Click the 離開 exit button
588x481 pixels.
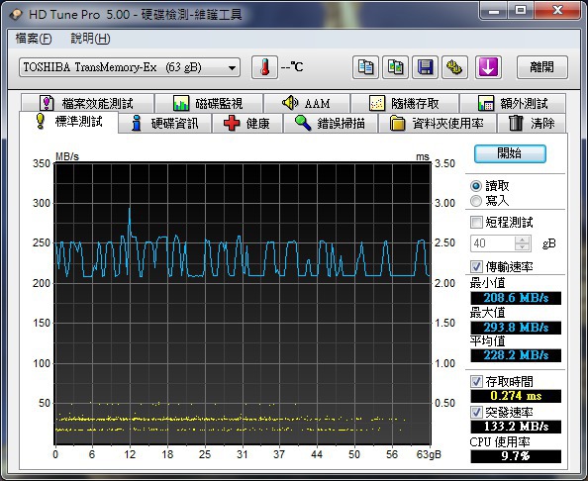pos(541,67)
